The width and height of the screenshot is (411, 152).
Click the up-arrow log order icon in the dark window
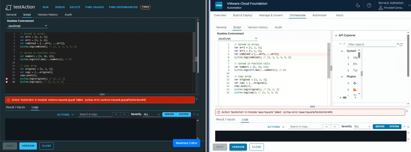pos(194,115)
